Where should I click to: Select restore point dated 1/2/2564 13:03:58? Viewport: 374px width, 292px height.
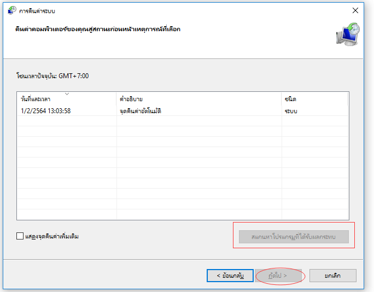(x=183, y=111)
